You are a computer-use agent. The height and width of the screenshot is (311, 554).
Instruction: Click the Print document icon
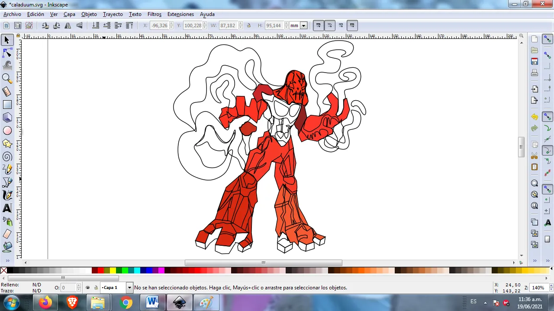coord(535,73)
